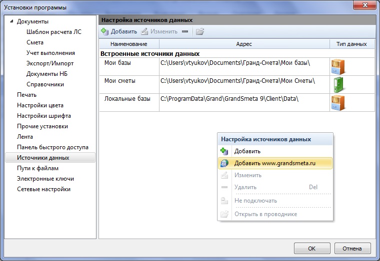Open the Шаблон расчета ЛС settings page
This screenshot has width=380, height=261.
tap(54, 32)
